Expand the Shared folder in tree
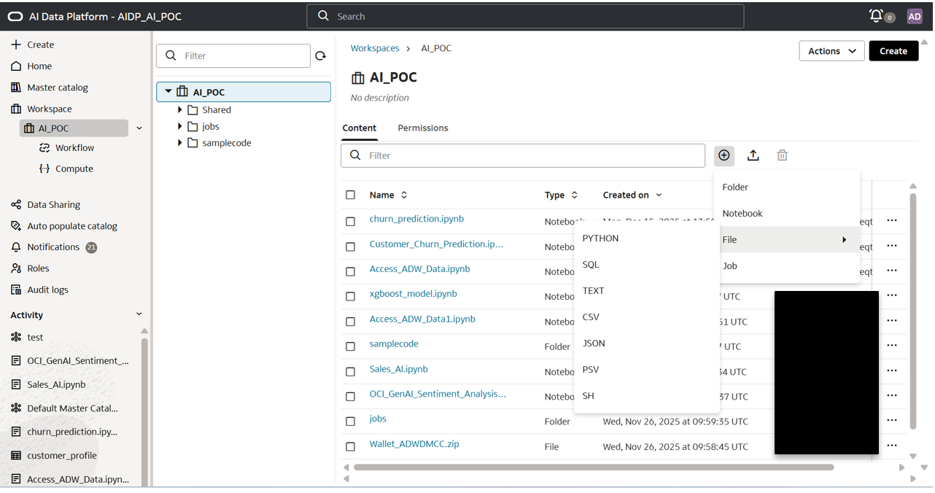Image resolution: width=935 pixels, height=493 pixels. pos(180,110)
